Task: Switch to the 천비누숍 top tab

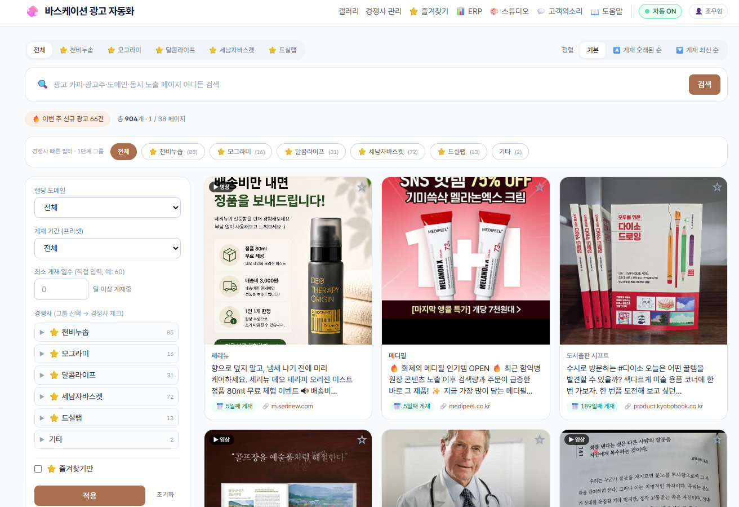Action: point(77,50)
